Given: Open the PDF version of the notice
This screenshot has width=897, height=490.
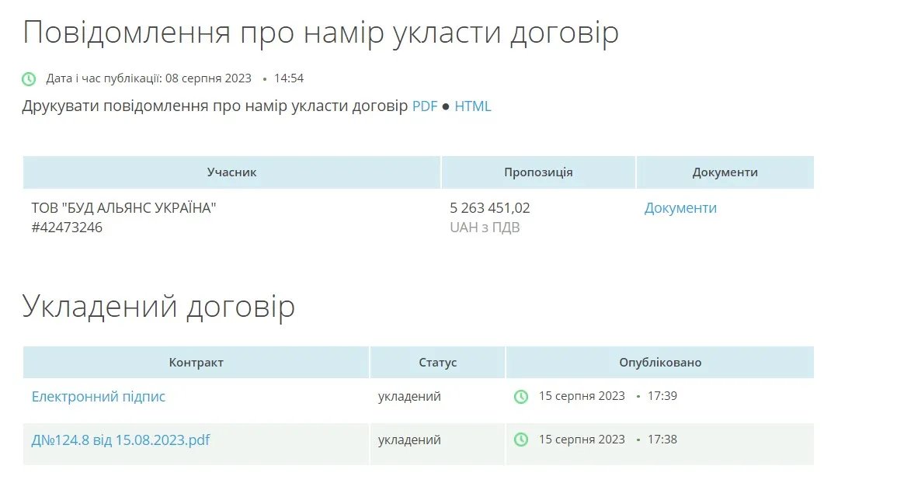Looking at the screenshot, I should 425,106.
